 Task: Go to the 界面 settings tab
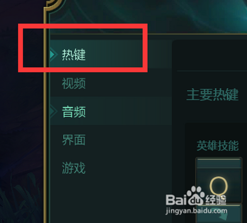(x=74, y=140)
